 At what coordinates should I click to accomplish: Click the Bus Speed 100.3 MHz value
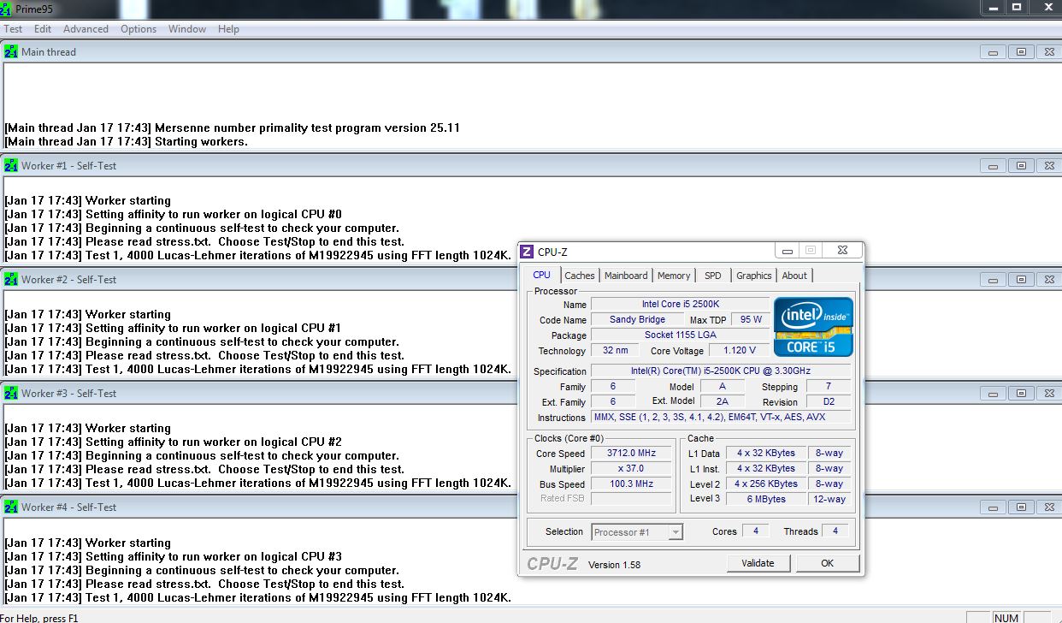631,484
